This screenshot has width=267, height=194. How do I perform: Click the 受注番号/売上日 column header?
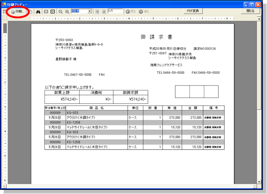coord(55,108)
